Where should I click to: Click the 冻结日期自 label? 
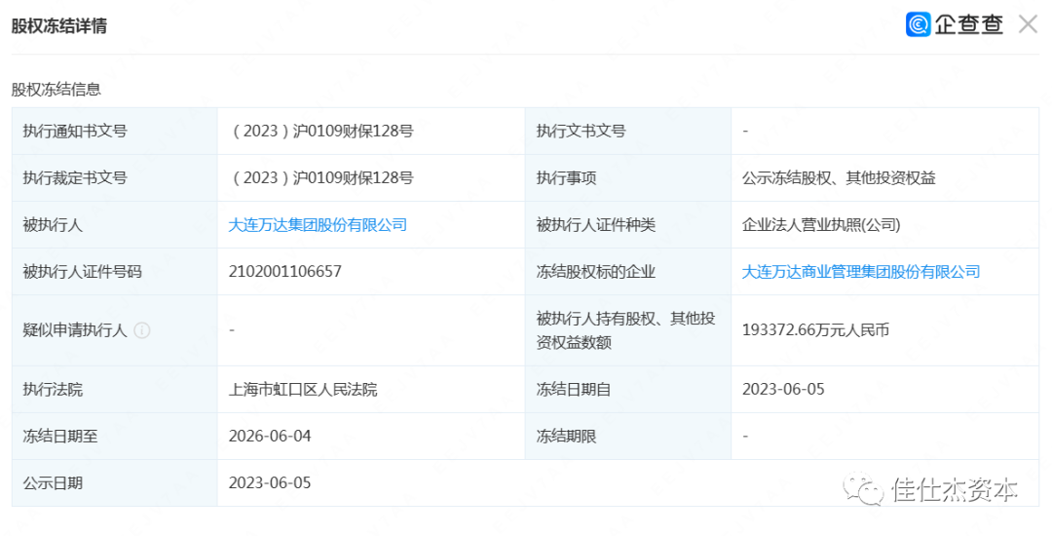pos(574,389)
